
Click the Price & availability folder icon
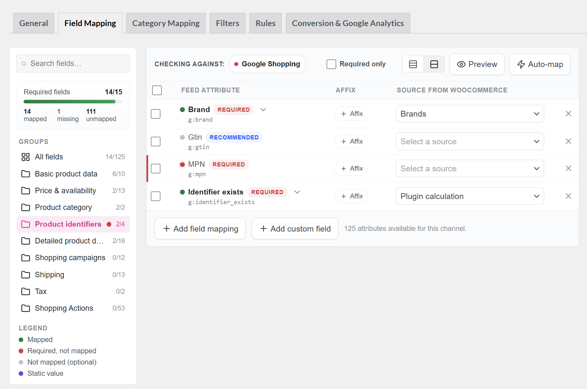[25, 191]
